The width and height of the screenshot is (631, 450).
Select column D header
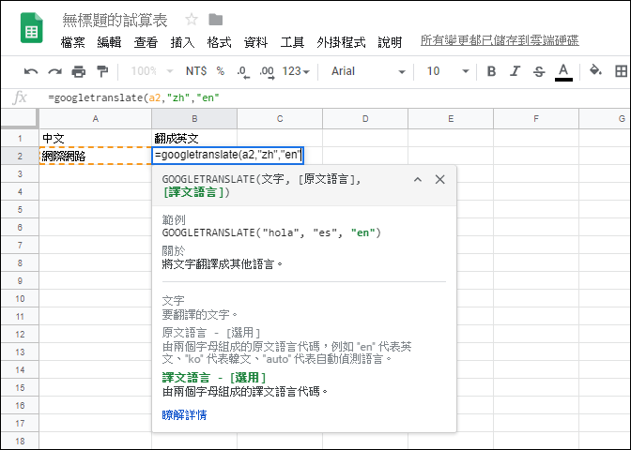(365, 119)
